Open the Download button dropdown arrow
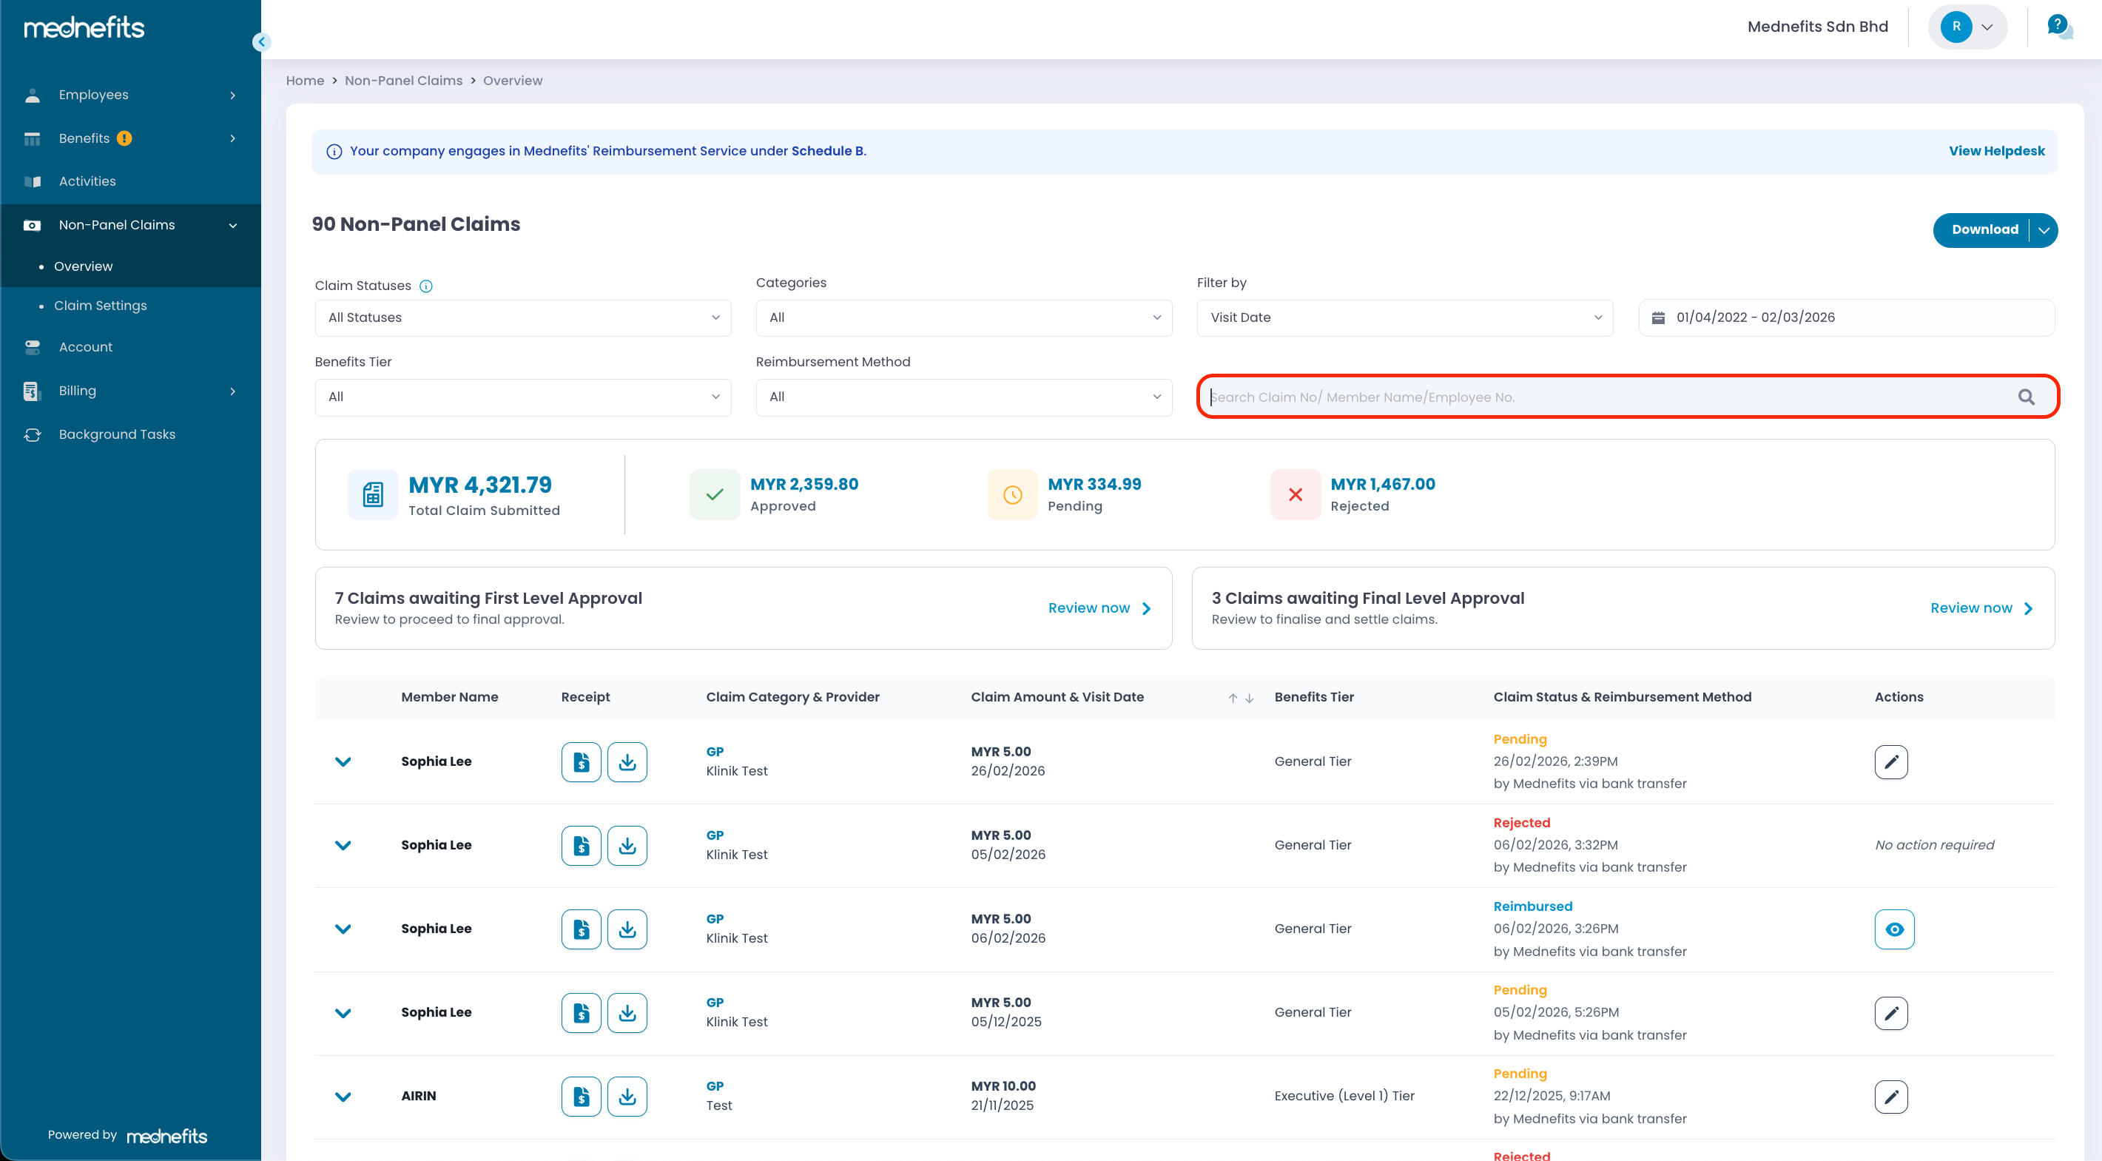Image resolution: width=2102 pixels, height=1161 pixels. [2044, 230]
